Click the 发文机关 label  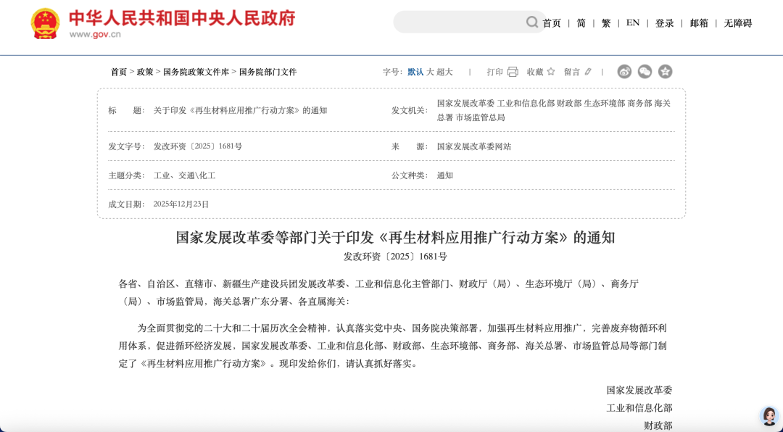click(x=408, y=110)
